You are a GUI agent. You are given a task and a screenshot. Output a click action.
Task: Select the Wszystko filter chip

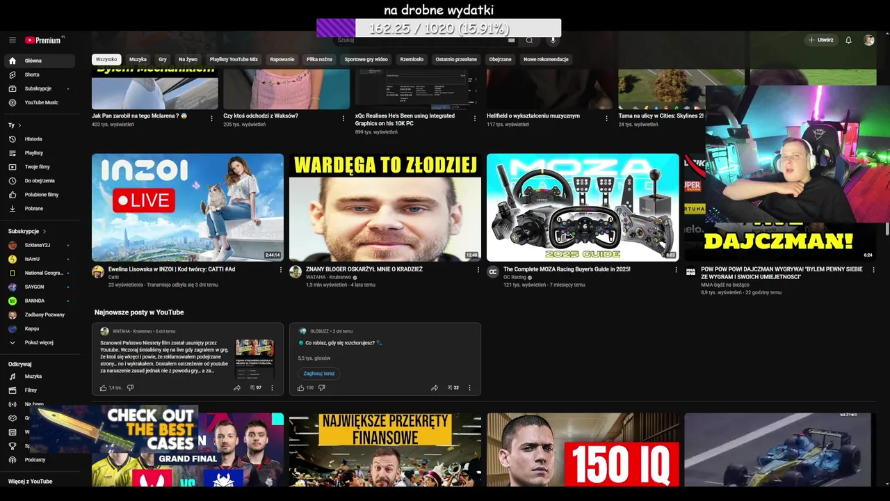click(x=106, y=59)
